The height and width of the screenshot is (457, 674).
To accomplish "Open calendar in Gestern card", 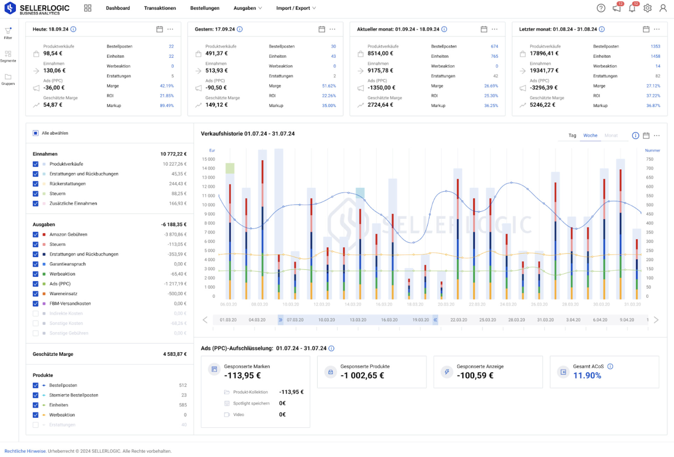I will (322, 29).
